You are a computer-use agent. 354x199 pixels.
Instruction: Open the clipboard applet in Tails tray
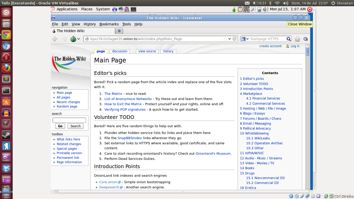pos(240,9)
